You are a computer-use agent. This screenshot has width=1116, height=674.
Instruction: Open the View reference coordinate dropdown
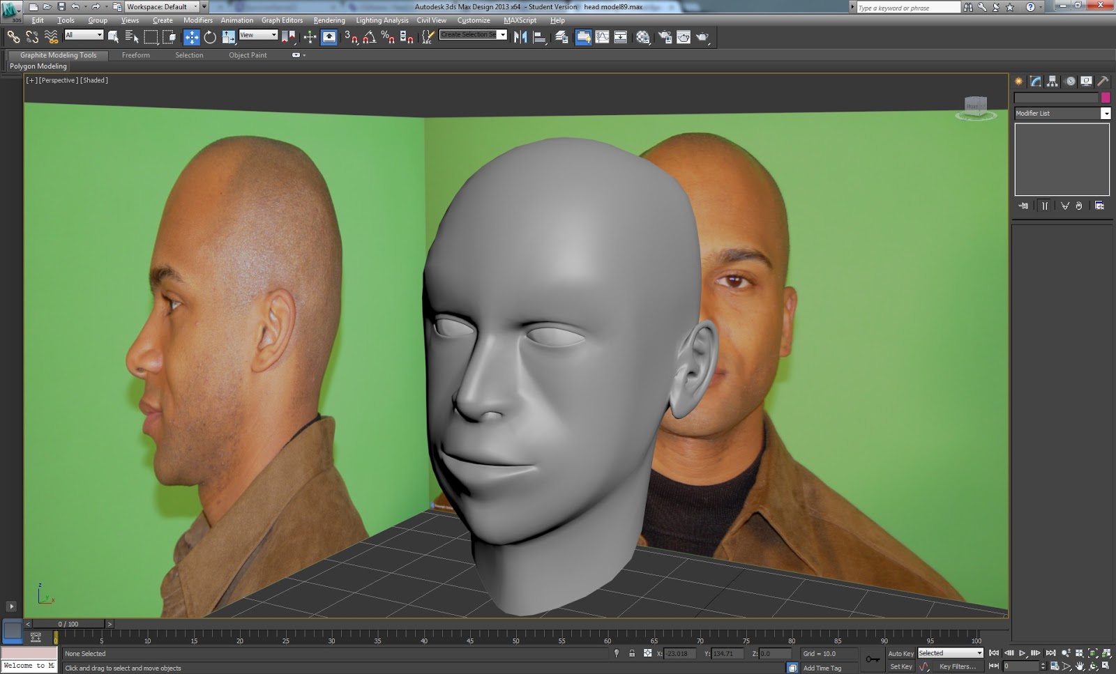258,35
